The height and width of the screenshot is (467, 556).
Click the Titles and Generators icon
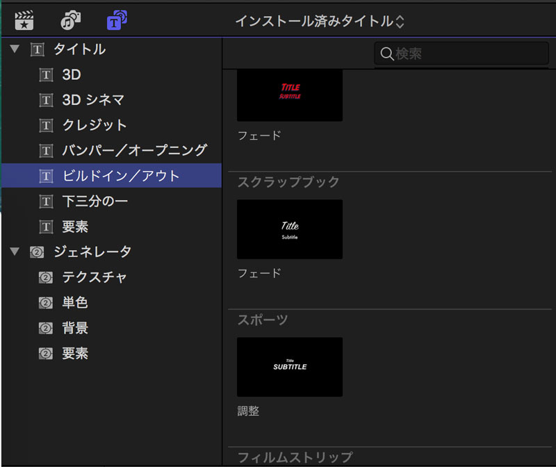116,20
